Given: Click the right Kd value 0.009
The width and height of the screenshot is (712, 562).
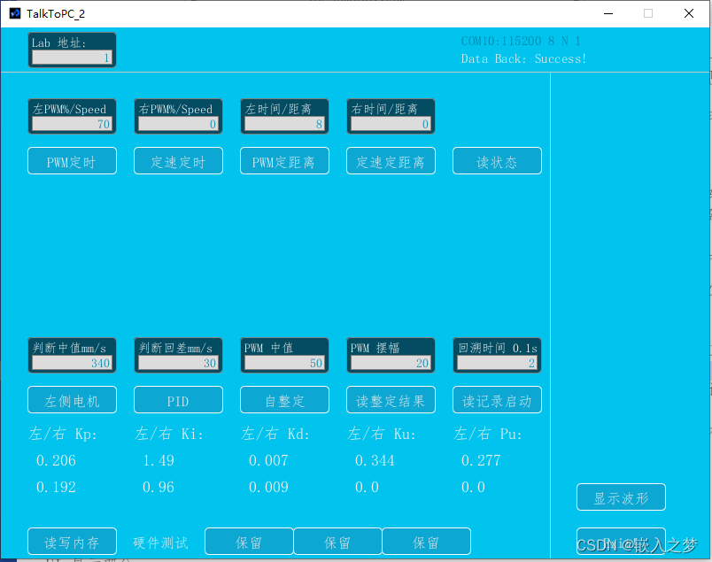Looking at the screenshot, I should [x=269, y=487].
